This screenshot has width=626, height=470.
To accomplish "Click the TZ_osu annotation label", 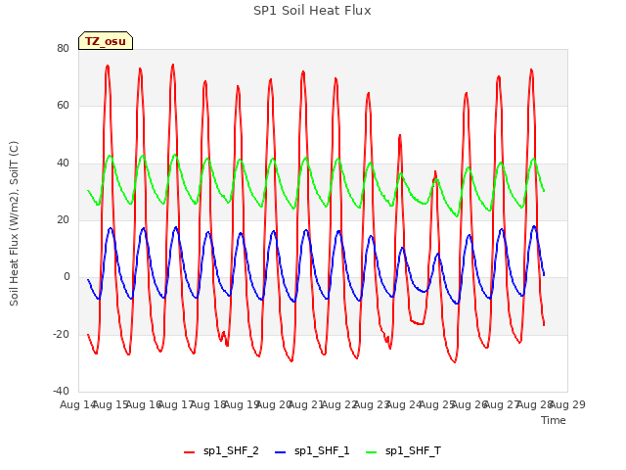I will coord(106,41).
